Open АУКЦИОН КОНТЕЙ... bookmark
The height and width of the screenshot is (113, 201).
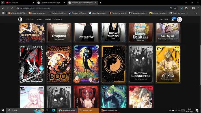point(17,13)
